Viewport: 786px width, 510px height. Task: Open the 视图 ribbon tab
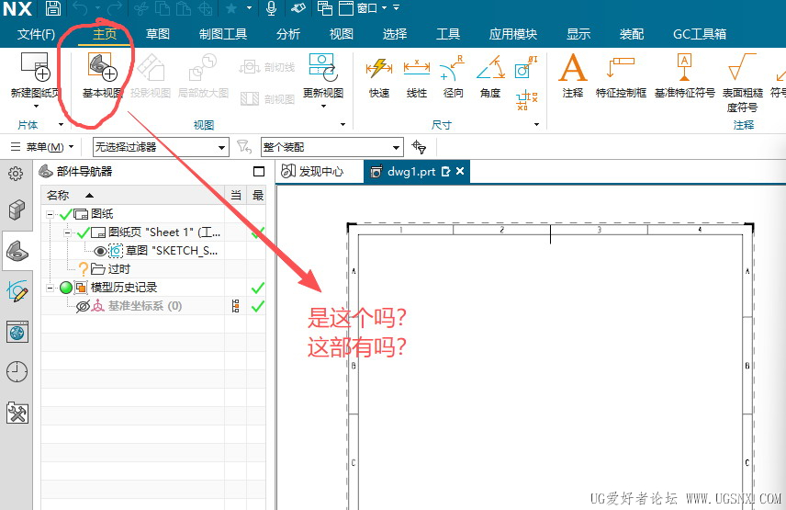(342, 34)
